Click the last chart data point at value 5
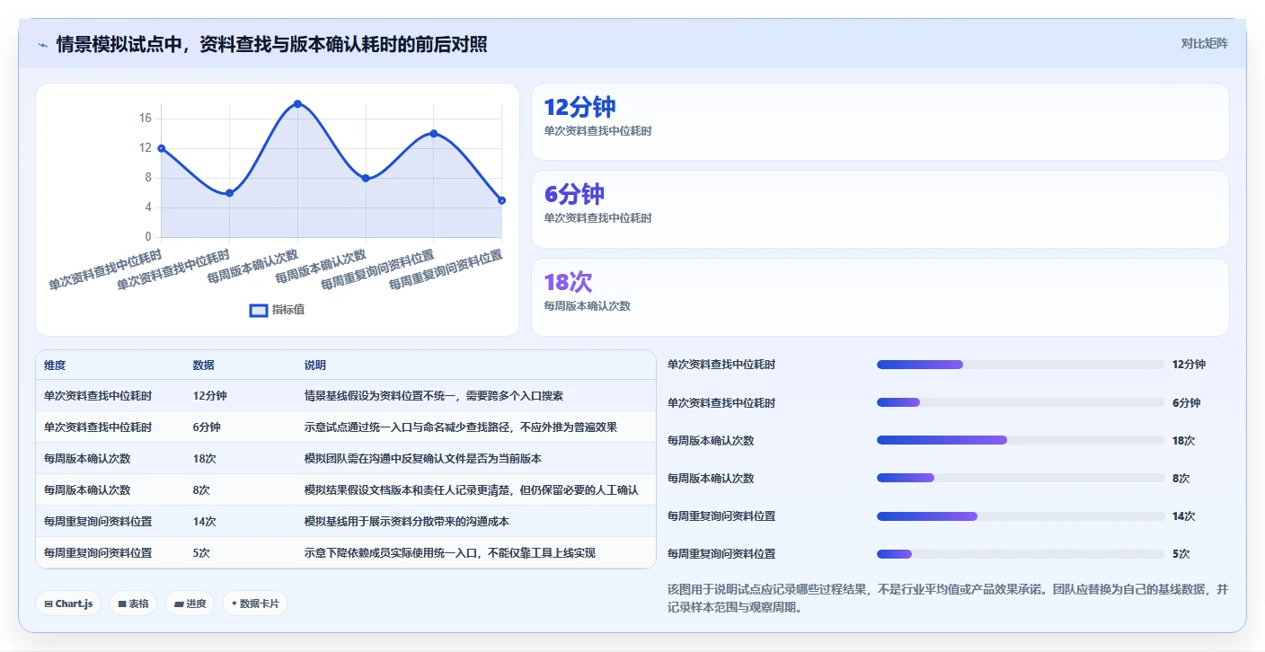The width and height of the screenshot is (1265, 652). (x=502, y=200)
